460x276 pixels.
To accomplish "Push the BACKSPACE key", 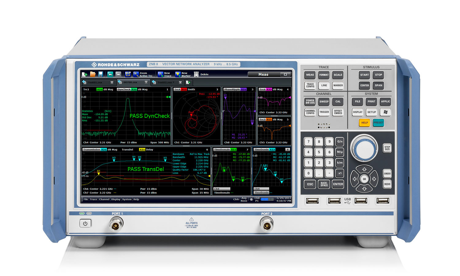I will [x=324, y=184].
